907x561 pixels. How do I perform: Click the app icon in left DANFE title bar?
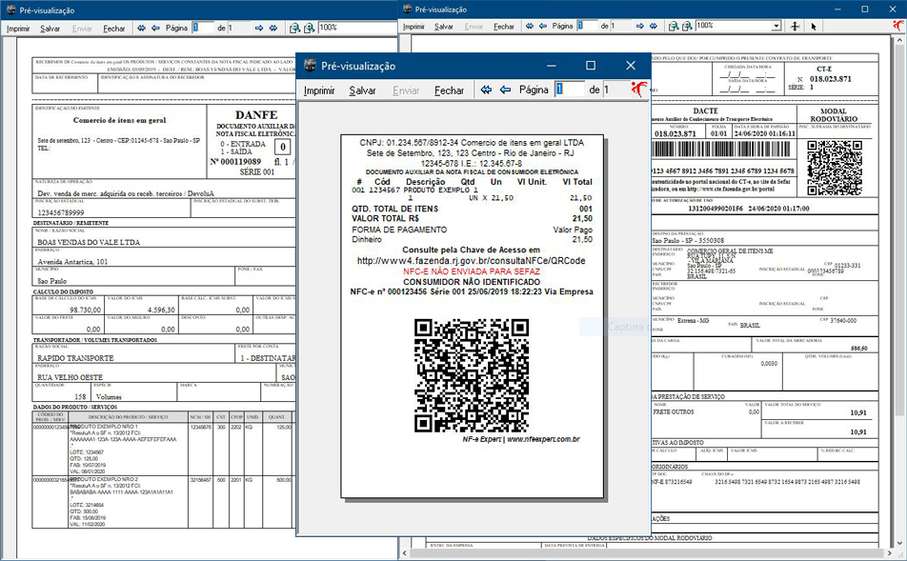pos(11,10)
